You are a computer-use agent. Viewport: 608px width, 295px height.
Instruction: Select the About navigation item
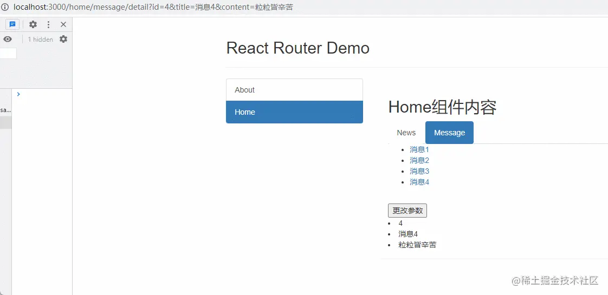(294, 90)
